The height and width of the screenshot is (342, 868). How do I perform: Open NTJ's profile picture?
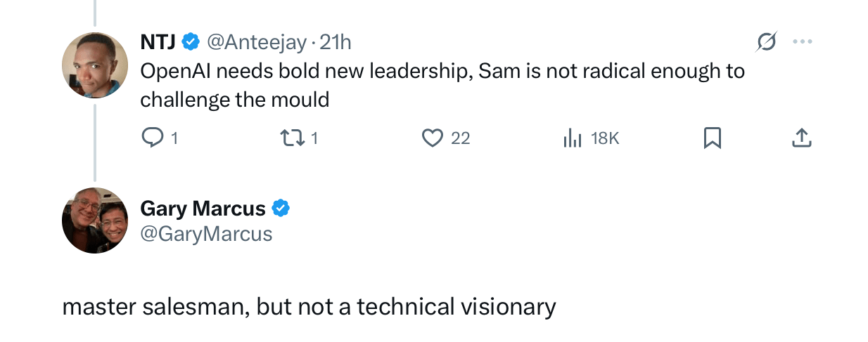[95, 65]
